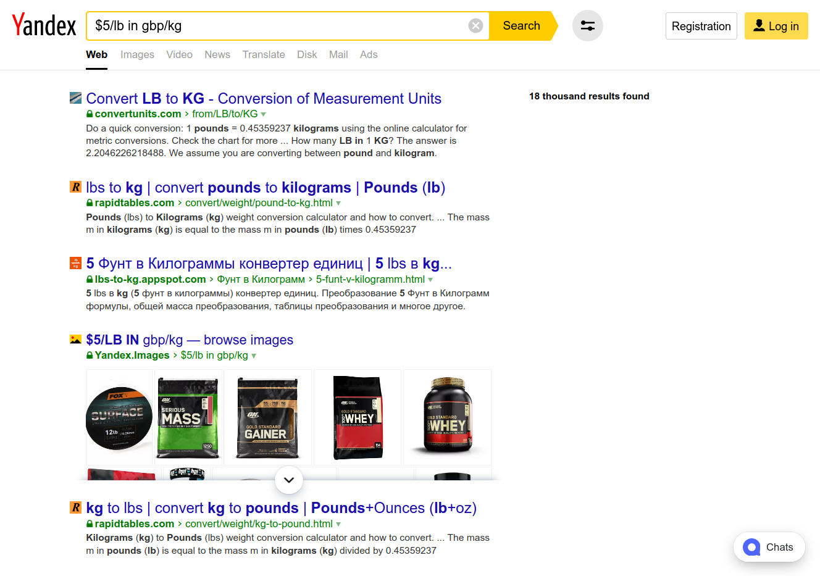This screenshot has width=820, height=576.
Task: Click the Yandex Images favicon icon
Action: [x=75, y=339]
